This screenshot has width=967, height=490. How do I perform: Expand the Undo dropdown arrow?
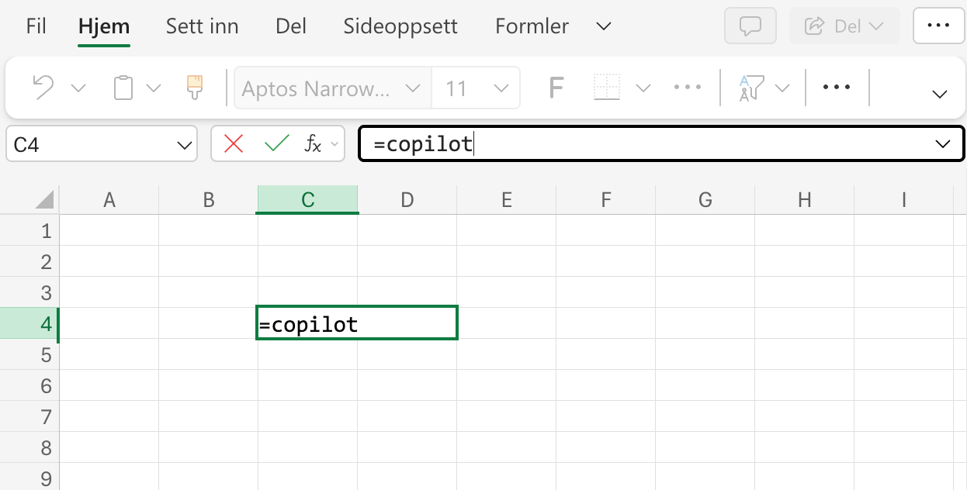pos(78,88)
